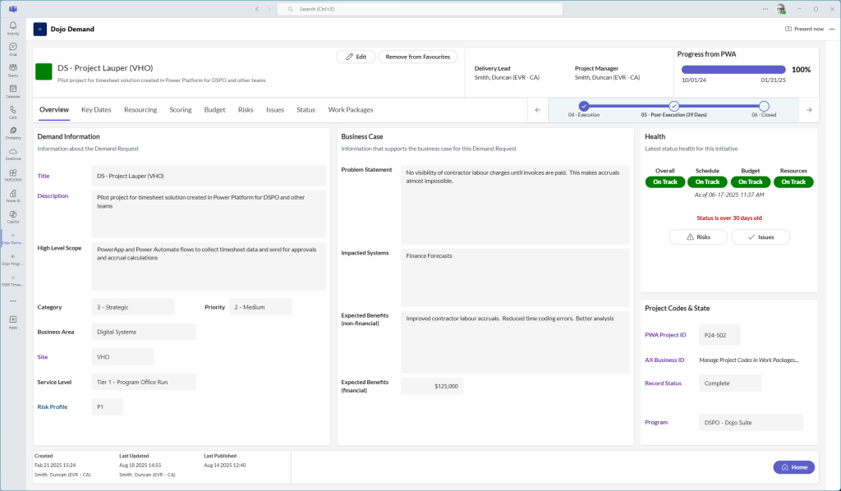Viewport: 841px width, 491px height.
Task: Click the 05 - Post-Execution stage checkmark
Action: coord(673,106)
